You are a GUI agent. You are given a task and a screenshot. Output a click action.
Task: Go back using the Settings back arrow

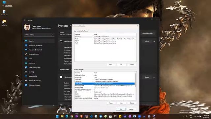(x=25, y=20)
